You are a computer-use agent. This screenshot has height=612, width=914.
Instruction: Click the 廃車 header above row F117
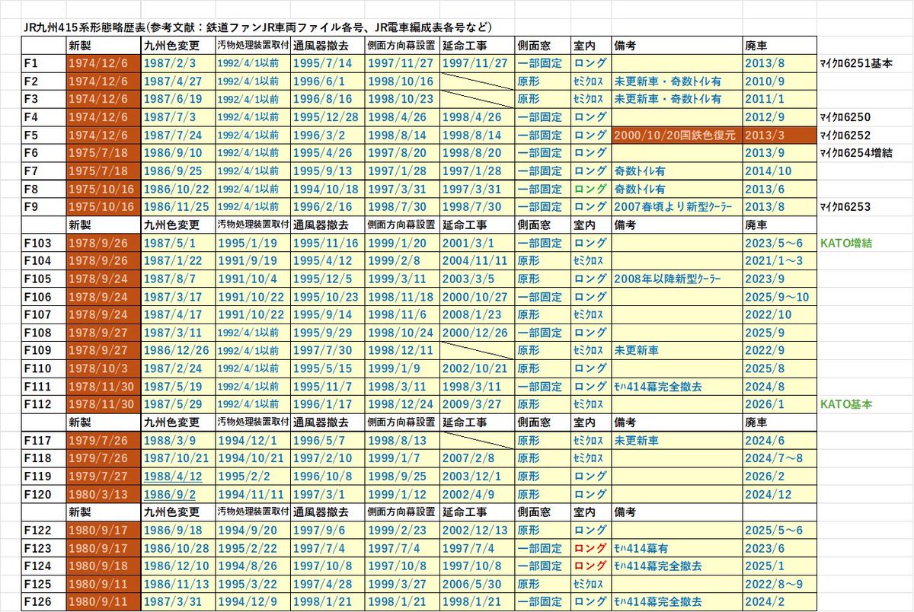[780, 423]
